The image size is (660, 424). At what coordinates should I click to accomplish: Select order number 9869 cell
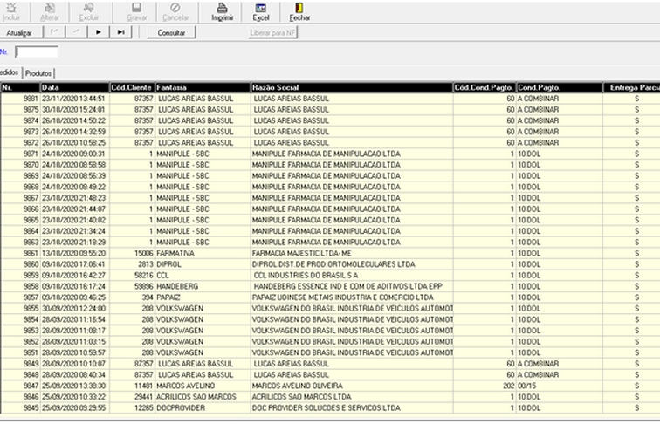click(21, 176)
